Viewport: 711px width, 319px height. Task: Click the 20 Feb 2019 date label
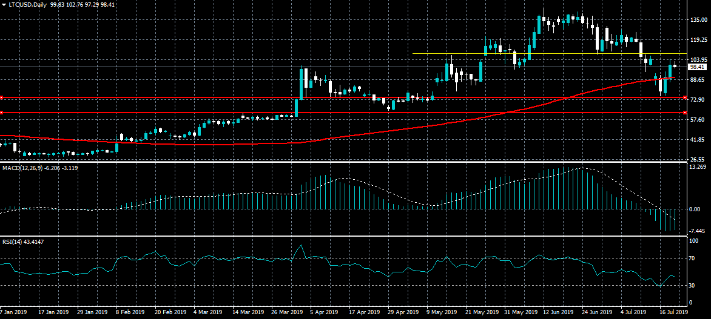170,312
